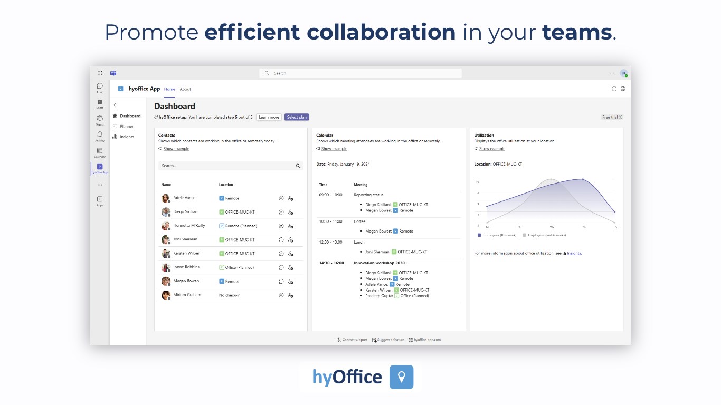This screenshot has height=405, width=721.
Task: Open the Teams app launcher grid
Action: tap(100, 73)
